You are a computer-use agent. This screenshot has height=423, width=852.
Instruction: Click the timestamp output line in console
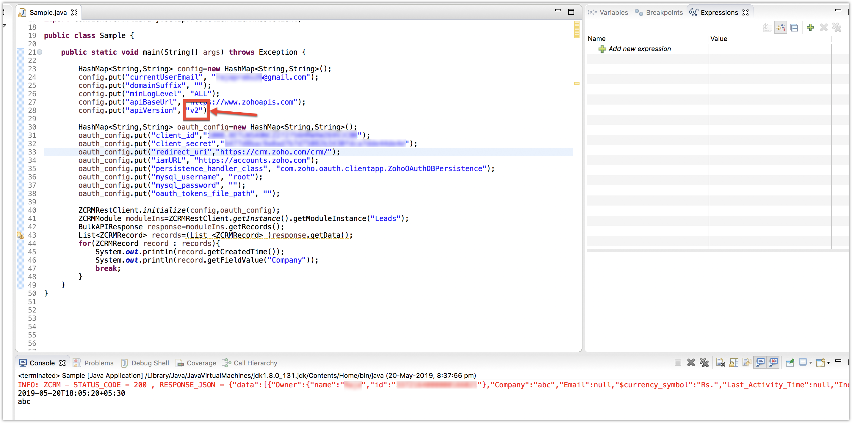(71, 393)
